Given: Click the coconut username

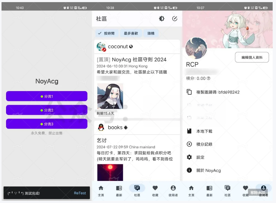Looking at the screenshot, I should click(118, 47).
